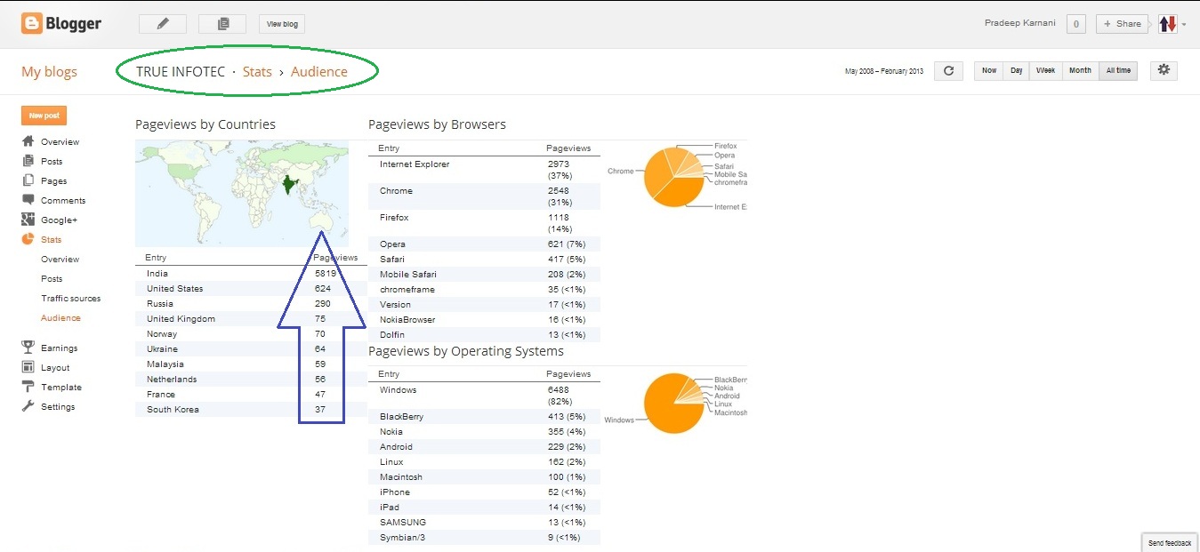This screenshot has width=1200, height=552.
Task: Open notifications counter box showing 0
Action: tap(1076, 24)
